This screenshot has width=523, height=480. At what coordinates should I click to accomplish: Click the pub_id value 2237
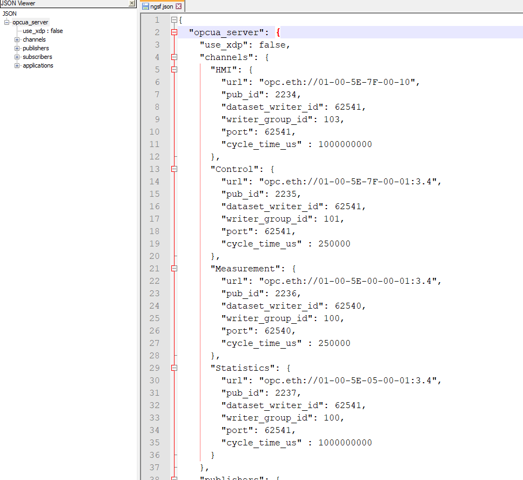click(x=285, y=393)
